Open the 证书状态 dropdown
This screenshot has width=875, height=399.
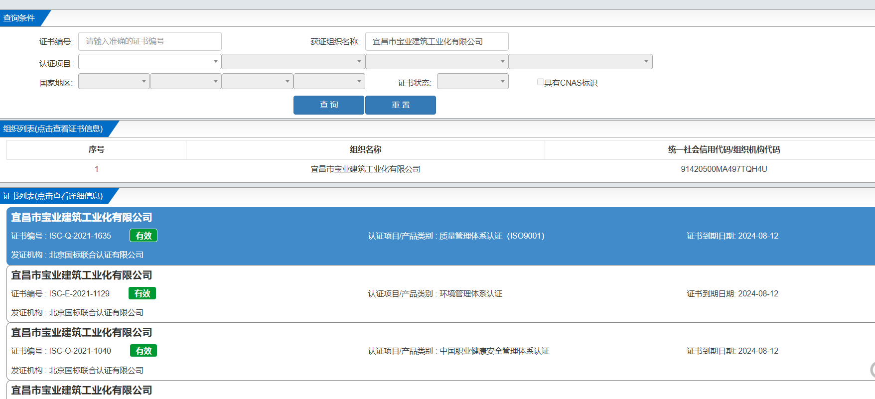point(473,81)
